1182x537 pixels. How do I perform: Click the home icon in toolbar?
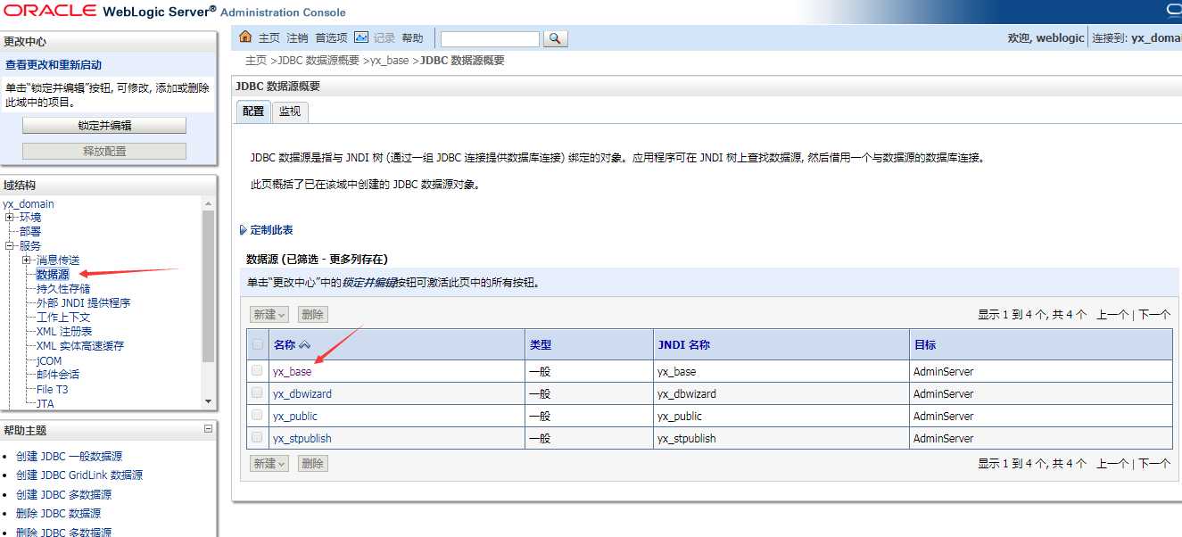pos(245,37)
